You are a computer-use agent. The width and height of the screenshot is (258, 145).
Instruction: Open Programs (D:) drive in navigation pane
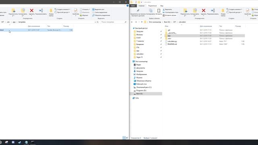tap(141, 91)
